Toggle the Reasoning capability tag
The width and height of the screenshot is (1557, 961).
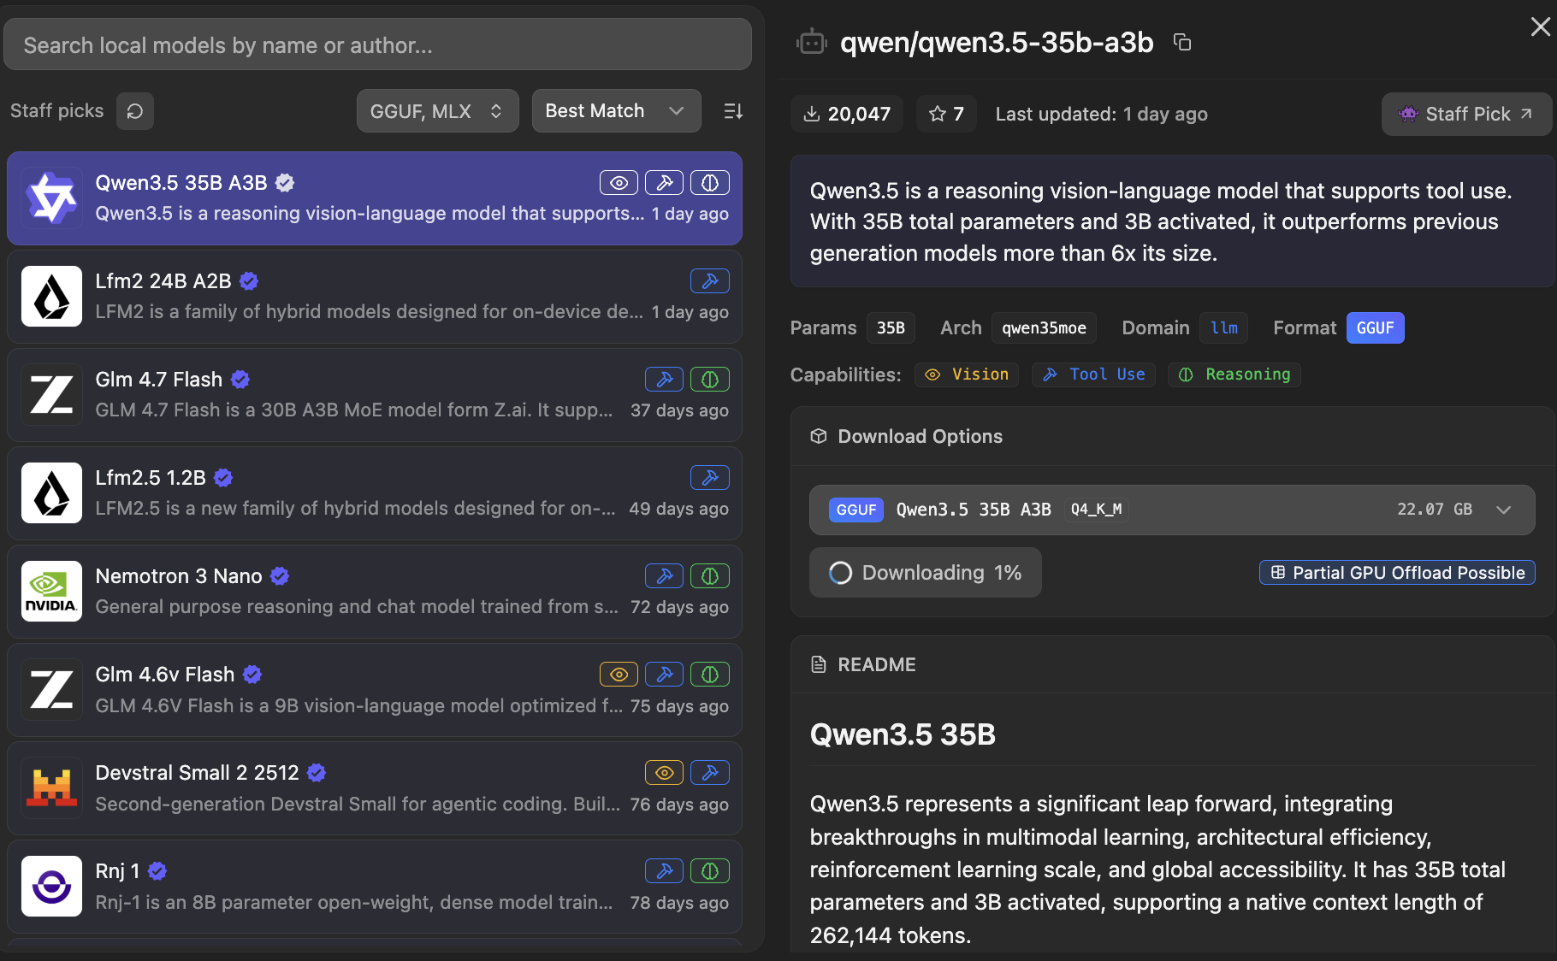[1234, 374]
